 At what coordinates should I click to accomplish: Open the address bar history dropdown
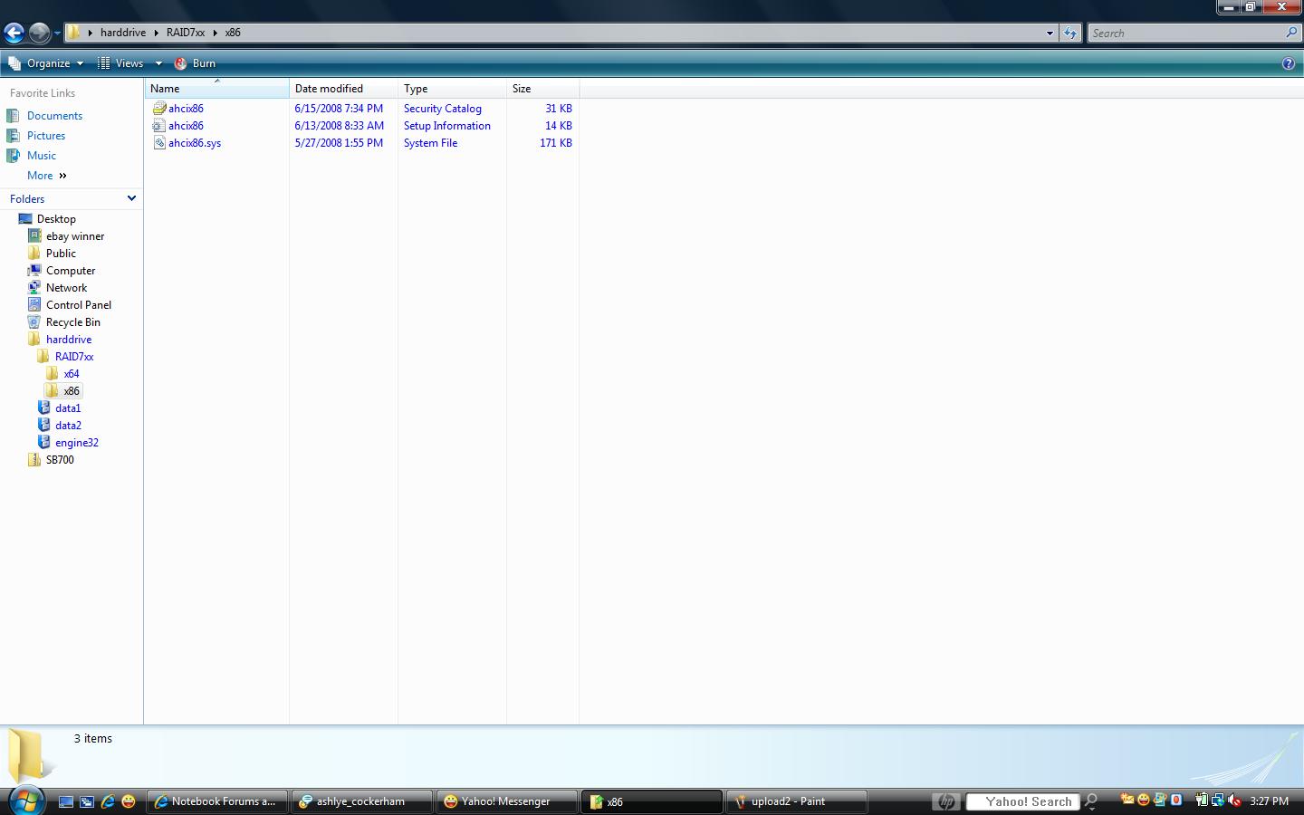[x=1050, y=33]
